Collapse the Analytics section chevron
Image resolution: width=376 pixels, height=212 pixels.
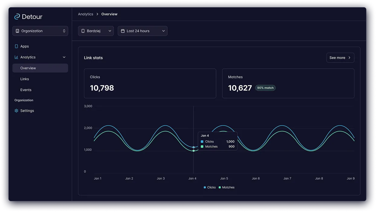coord(64,57)
